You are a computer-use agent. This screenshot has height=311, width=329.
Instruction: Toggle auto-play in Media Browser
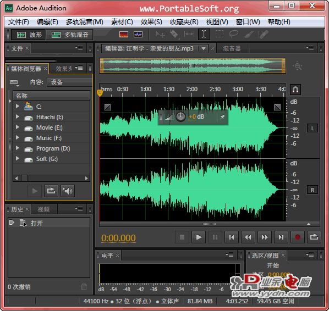point(67,191)
